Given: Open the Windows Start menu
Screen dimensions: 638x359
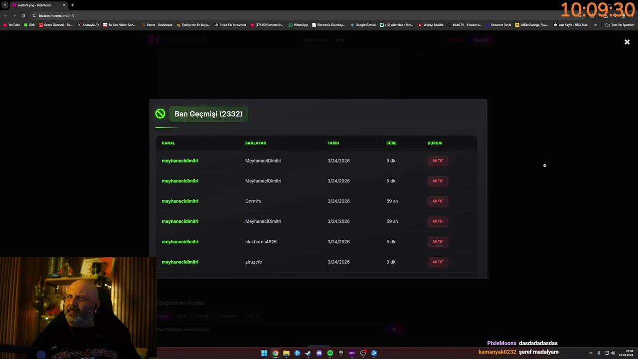Looking at the screenshot, I should [264, 353].
